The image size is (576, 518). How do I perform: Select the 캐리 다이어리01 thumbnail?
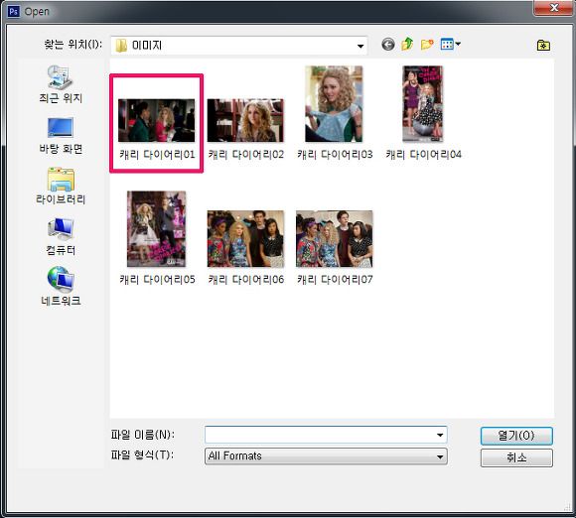(x=157, y=120)
